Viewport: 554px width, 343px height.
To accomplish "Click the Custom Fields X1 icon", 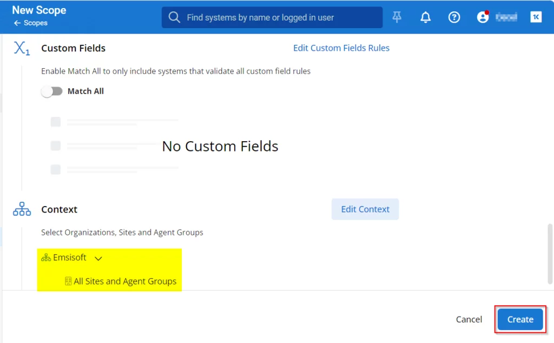I will (x=22, y=48).
